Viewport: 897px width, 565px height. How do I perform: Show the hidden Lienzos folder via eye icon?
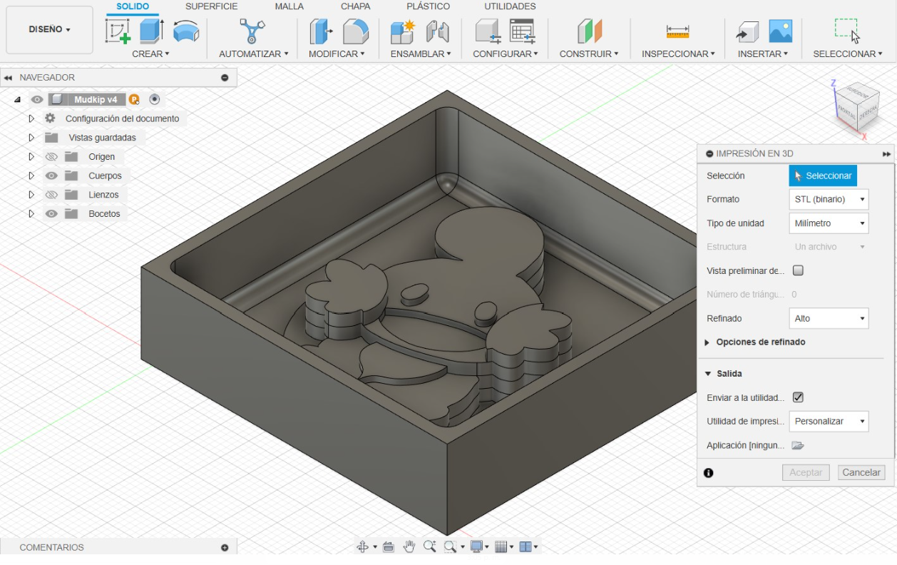coord(51,195)
